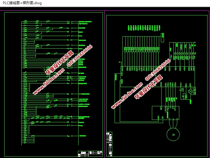Click the PLC接线图+梯形图.dwg file title
This screenshot has height=158, width=210.
[x=22, y=3]
